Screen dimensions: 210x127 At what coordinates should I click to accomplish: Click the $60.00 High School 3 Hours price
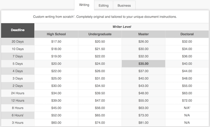[x=56, y=123]
